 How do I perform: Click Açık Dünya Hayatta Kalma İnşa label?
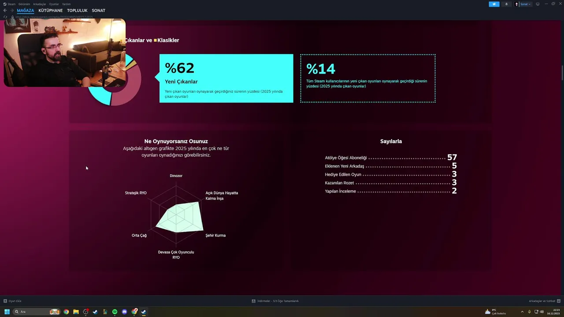[222, 195]
